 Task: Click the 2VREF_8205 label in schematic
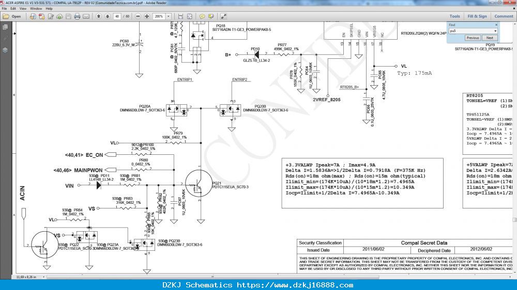click(326, 100)
